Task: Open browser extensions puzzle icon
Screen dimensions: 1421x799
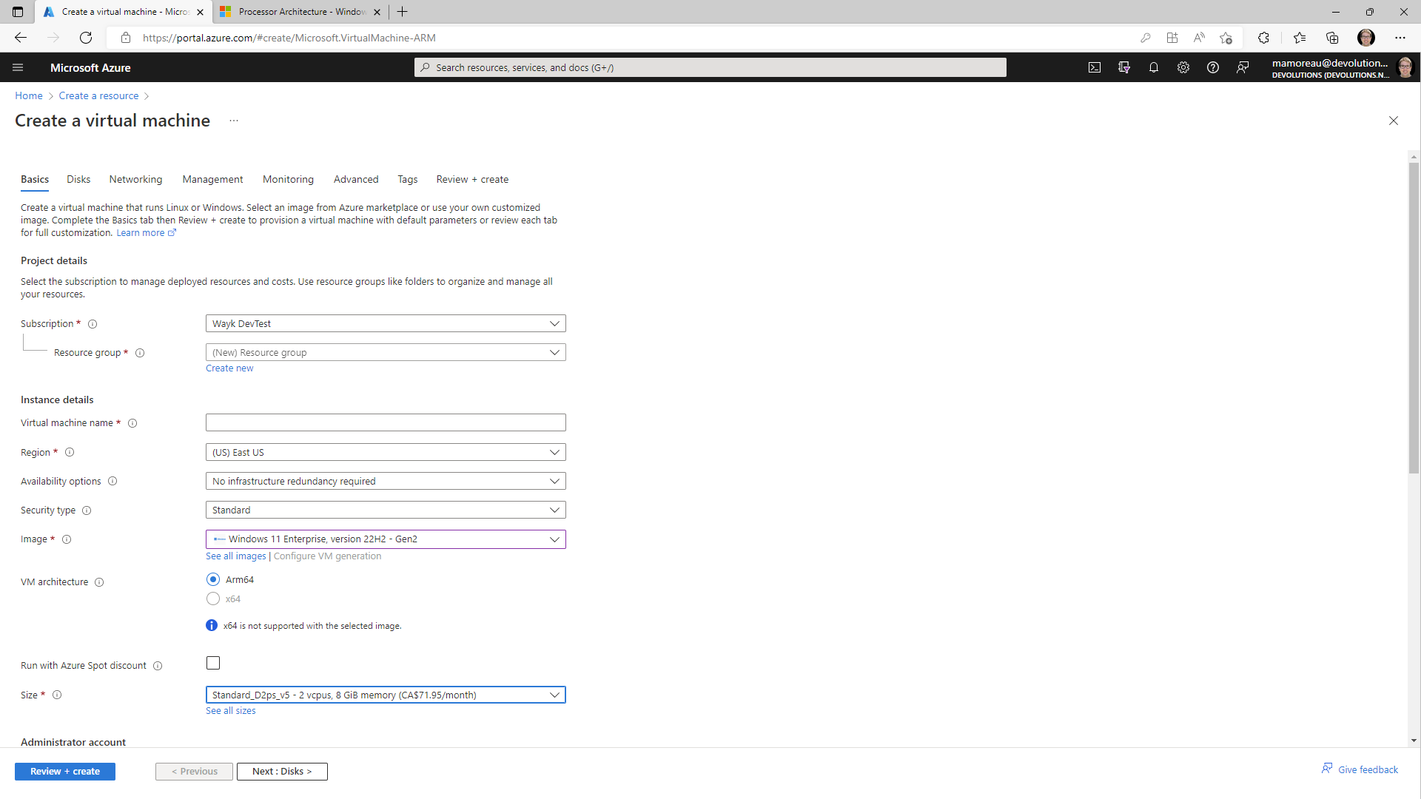Action: [x=1263, y=38]
